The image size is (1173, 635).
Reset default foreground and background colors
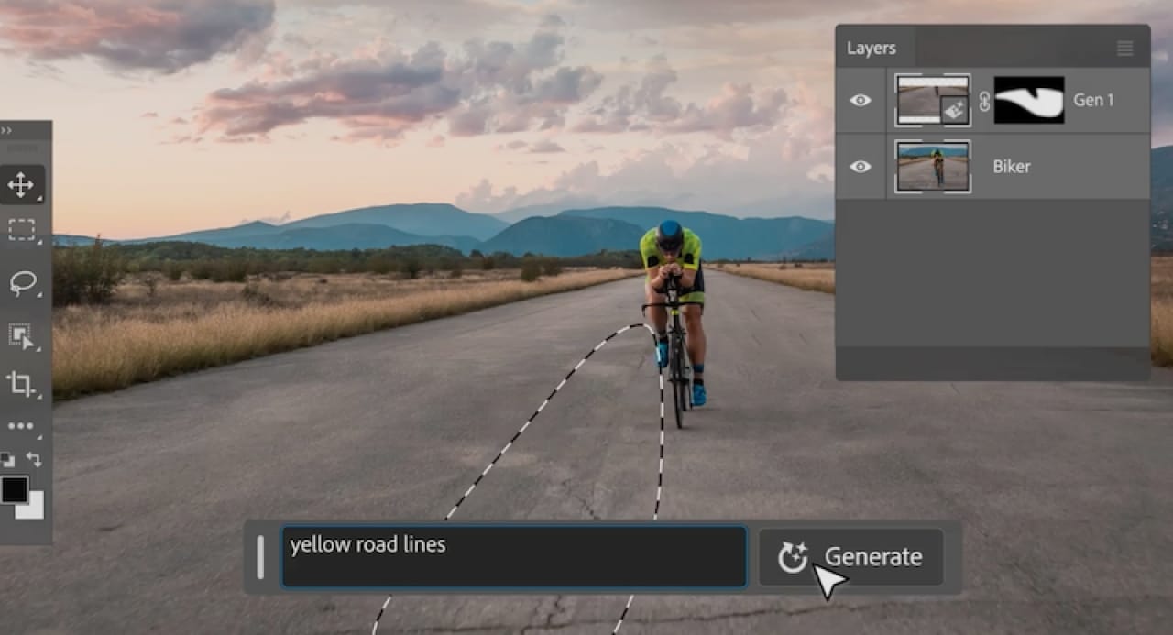(6, 457)
